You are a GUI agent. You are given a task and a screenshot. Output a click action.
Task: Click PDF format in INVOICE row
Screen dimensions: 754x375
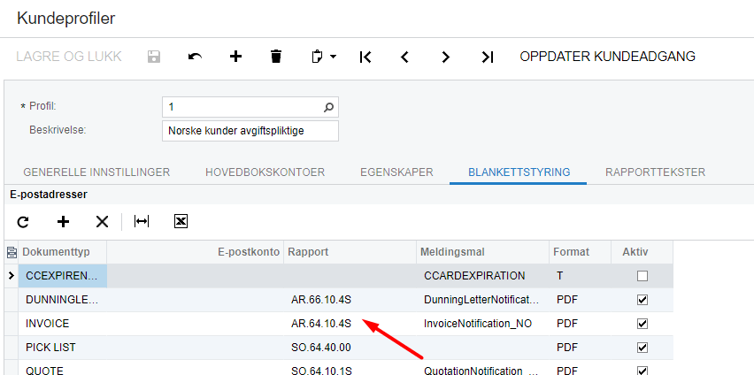(580, 324)
